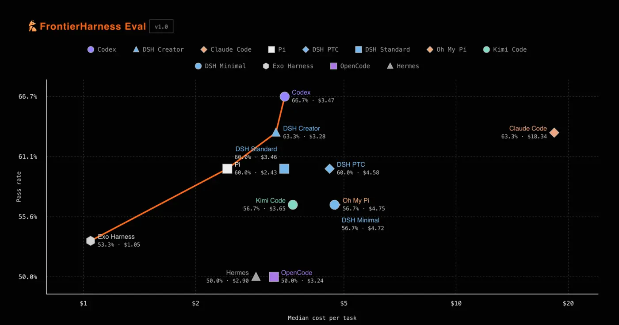Image resolution: width=619 pixels, height=325 pixels.
Task: Click the orange frontier line on the chart
Action: coord(159,205)
